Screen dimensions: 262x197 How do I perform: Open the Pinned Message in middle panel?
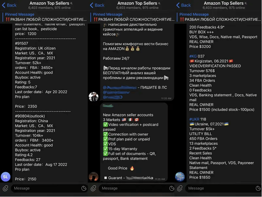pos(133,17)
